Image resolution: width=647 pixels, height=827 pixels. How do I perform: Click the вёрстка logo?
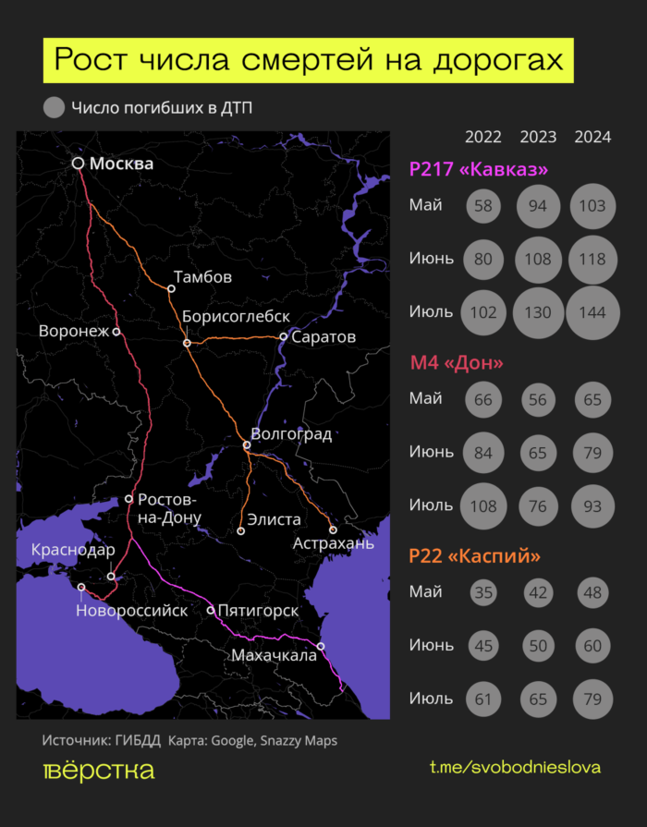[x=99, y=771]
